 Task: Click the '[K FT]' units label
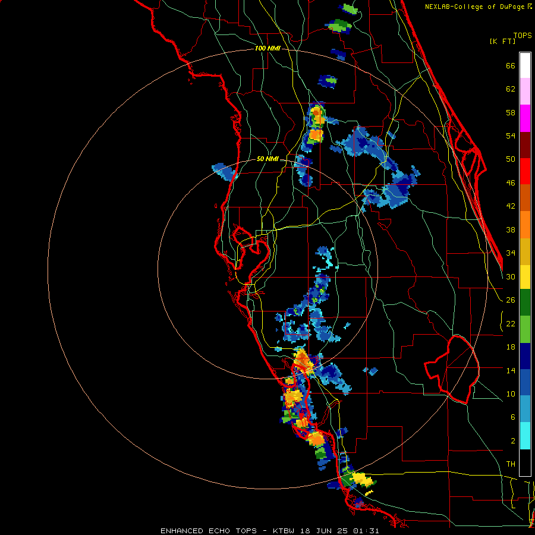click(502, 41)
